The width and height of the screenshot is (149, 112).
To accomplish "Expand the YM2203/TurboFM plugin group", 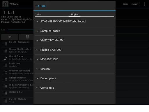I will click(x=74, y=40).
